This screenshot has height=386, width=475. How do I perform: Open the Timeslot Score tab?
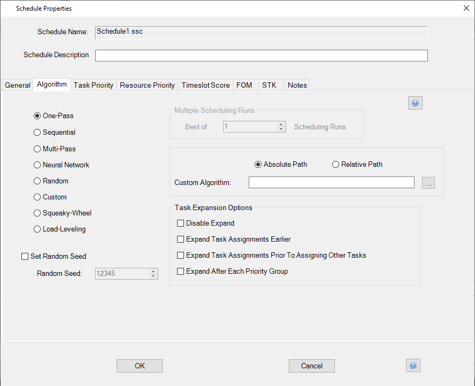tap(205, 85)
